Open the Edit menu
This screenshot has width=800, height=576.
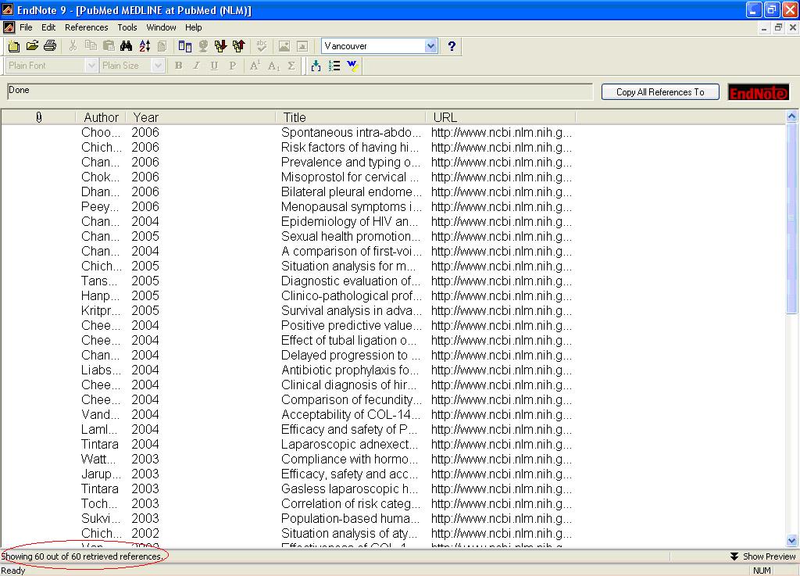[x=48, y=27]
